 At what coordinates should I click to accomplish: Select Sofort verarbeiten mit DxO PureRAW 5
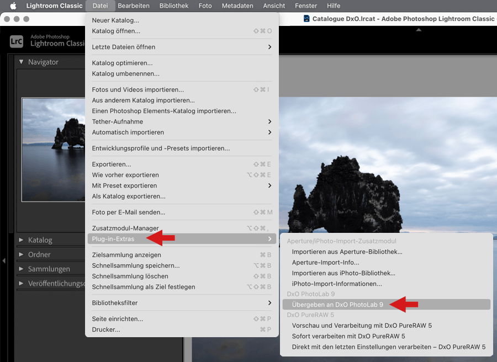387,337
